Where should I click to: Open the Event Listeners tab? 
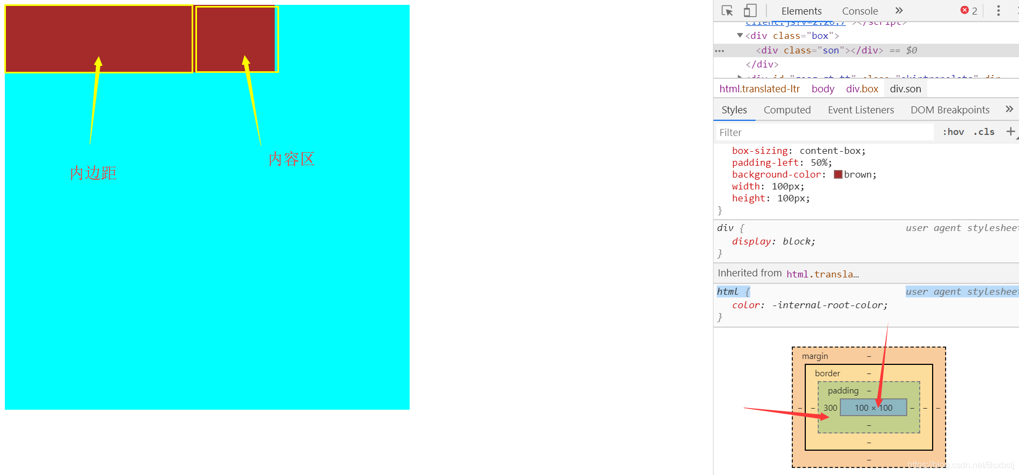coord(861,110)
